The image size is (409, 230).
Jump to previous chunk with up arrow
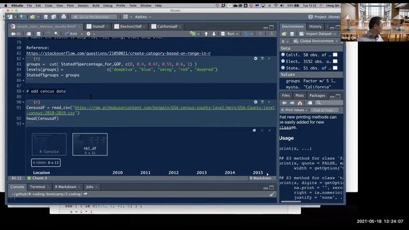click(x=206, y=34)
